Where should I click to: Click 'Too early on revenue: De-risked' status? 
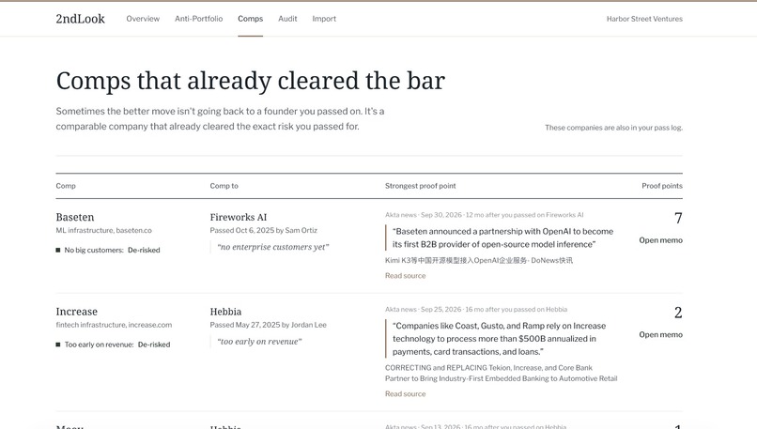[x=113, y=345]
